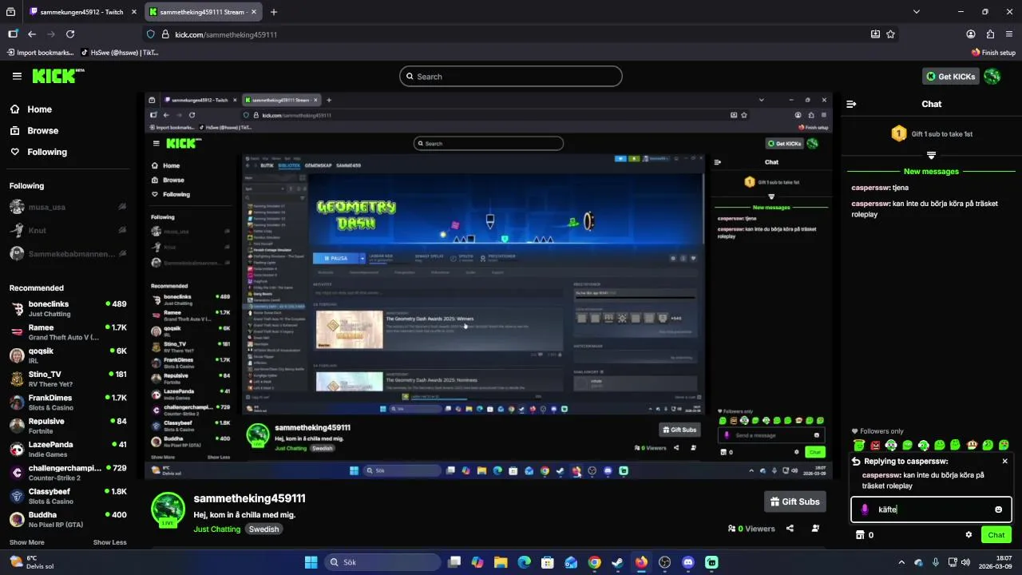Open OBS Studio from the Windows taskbar
The image size is (1022, 575).
665,562
